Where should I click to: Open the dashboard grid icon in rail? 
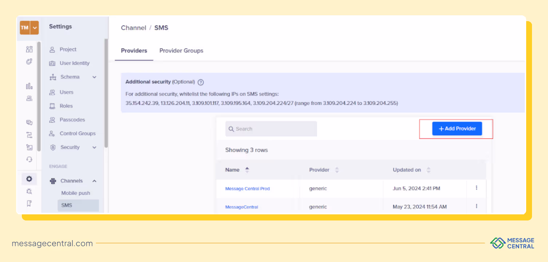click(x=29, y=49)
